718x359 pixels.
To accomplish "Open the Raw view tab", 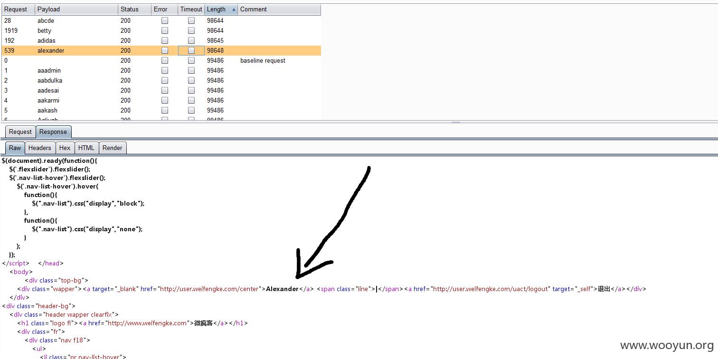I will tap(15, 148).
